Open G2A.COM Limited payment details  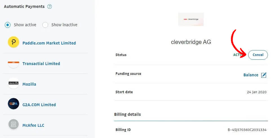point(39,105)
